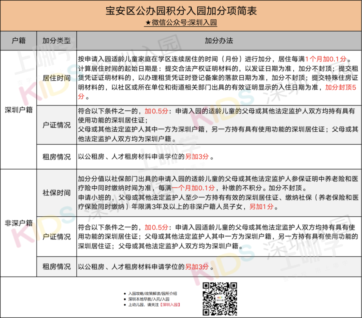Click footer bullet 入园攻略/政策解读/园所介绍
This screenshot has width=362, height=318.
click(x=153, y=293)
